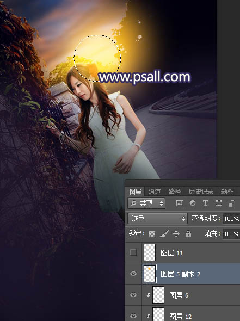Open the 类型 layer filter dropdown

146,203
